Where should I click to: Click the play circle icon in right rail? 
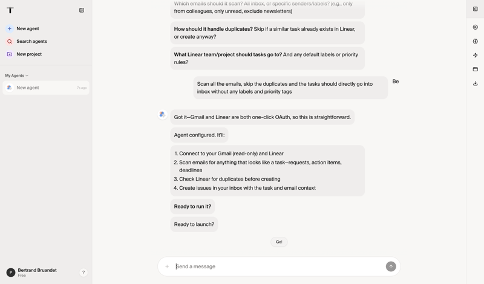click(x=475, y=27)
